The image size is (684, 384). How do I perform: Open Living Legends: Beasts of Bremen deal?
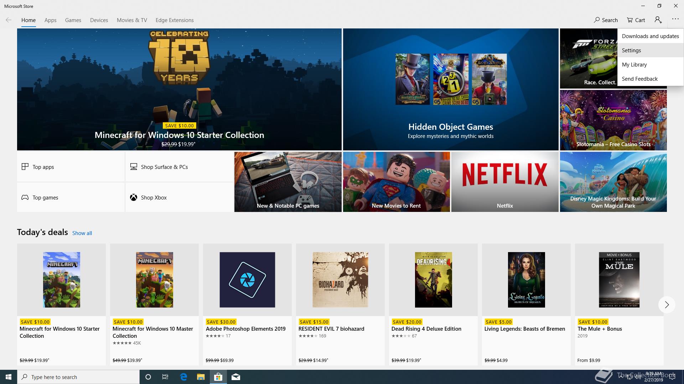(x=526, y=304)
